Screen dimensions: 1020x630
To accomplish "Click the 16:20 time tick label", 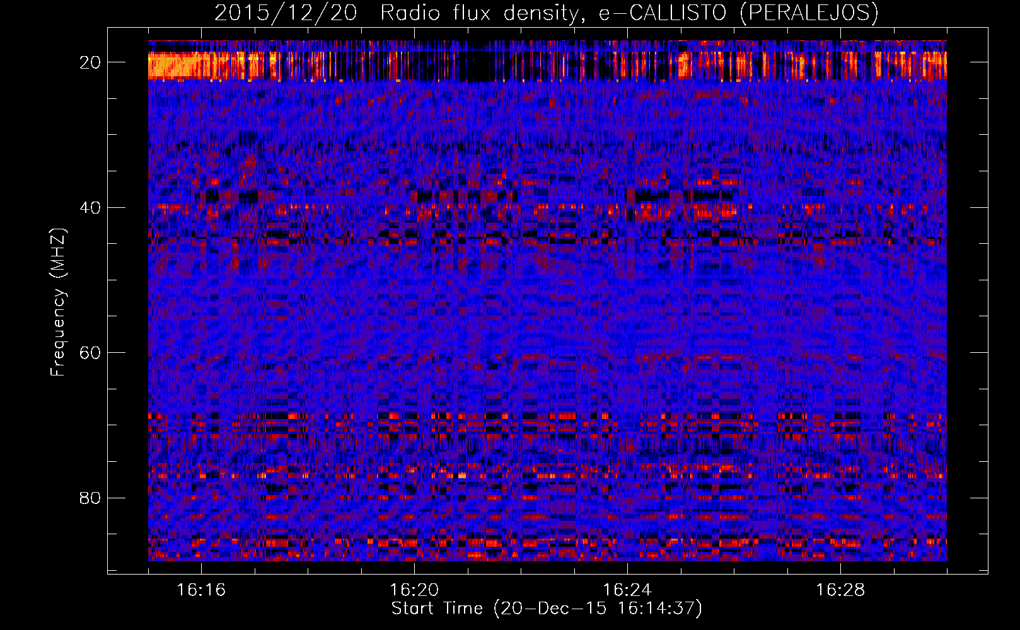I will tap(414, 590).
